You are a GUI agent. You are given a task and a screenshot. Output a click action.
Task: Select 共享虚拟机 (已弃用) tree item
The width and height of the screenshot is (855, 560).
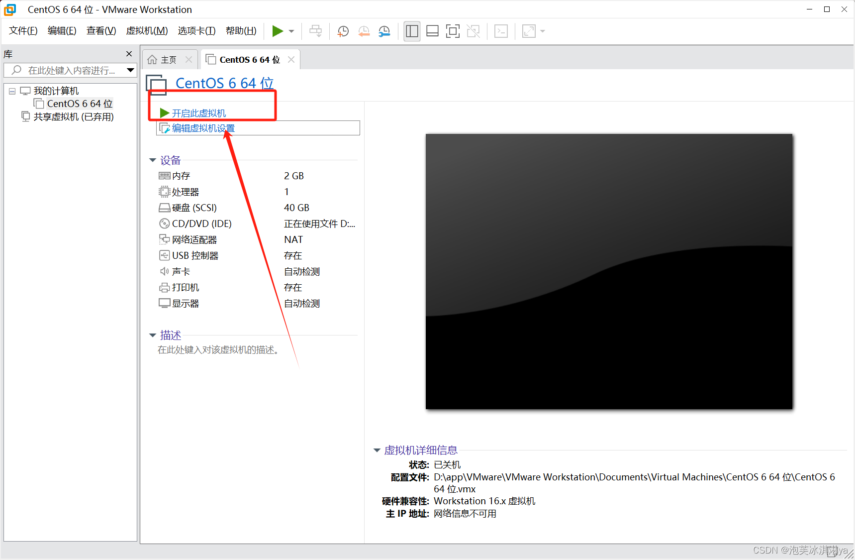(x=74, y=117)
